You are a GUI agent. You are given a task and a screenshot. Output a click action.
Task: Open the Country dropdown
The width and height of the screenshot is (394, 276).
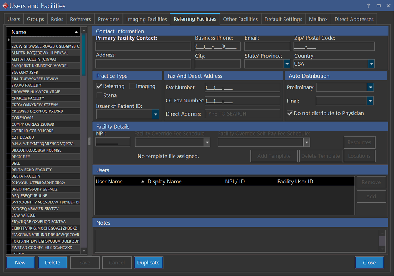371,64
